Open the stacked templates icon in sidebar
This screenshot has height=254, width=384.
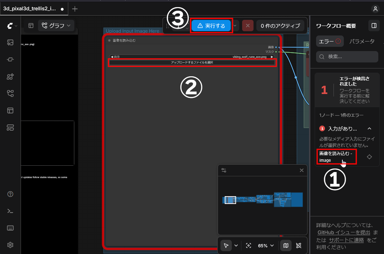click(10, 127)
